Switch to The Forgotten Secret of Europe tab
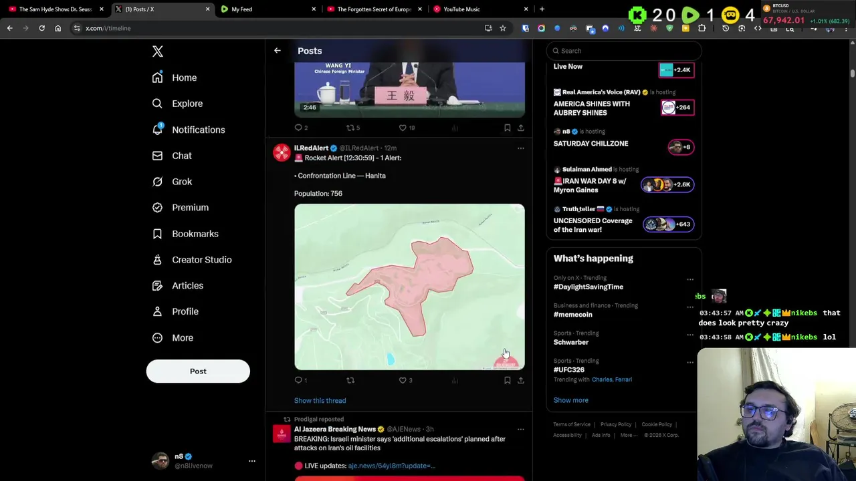Image resolution: width=856 pixels, height=481 pixels. (373, 9)
